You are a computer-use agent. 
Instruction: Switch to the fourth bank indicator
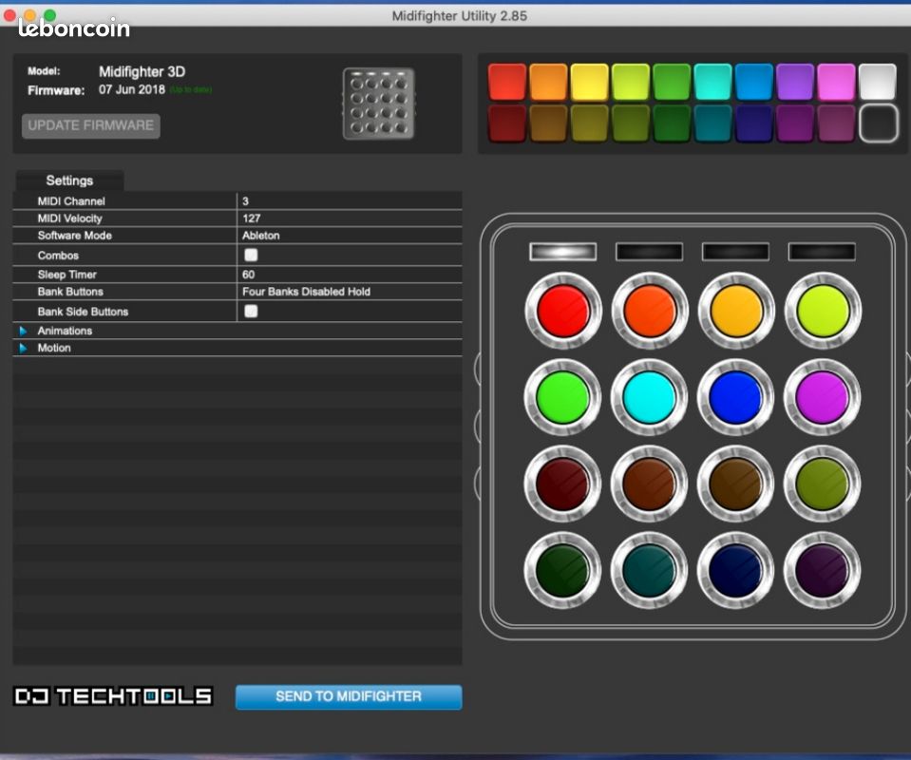(x=822, y=252)
